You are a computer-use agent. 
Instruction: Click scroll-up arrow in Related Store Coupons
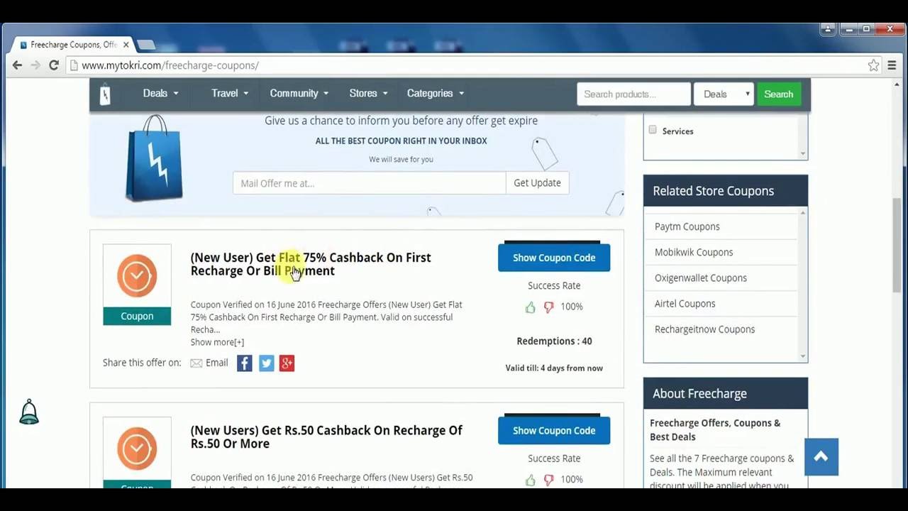tap(803, 213)
